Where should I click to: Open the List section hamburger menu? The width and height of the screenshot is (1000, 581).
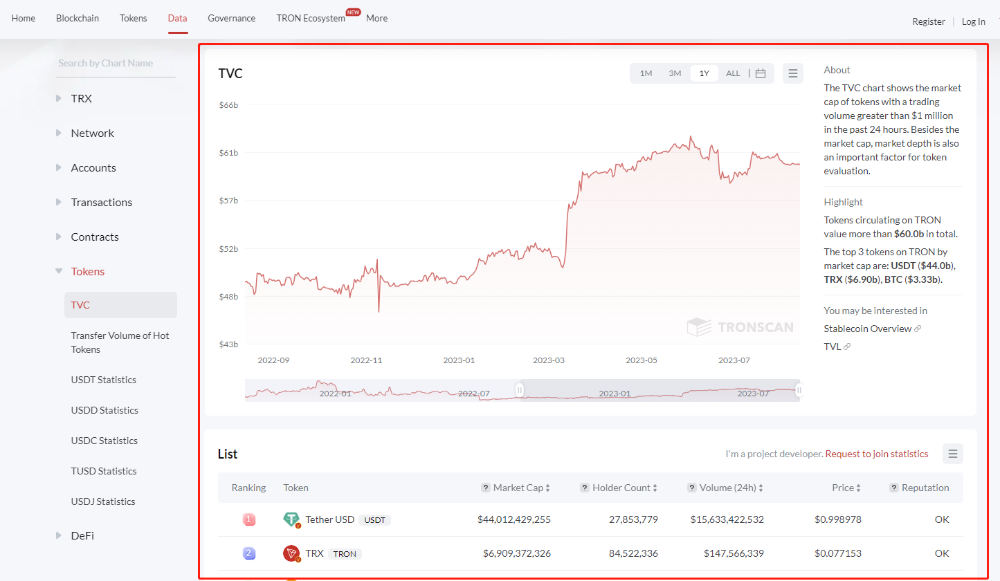click(x=953, y=454)
